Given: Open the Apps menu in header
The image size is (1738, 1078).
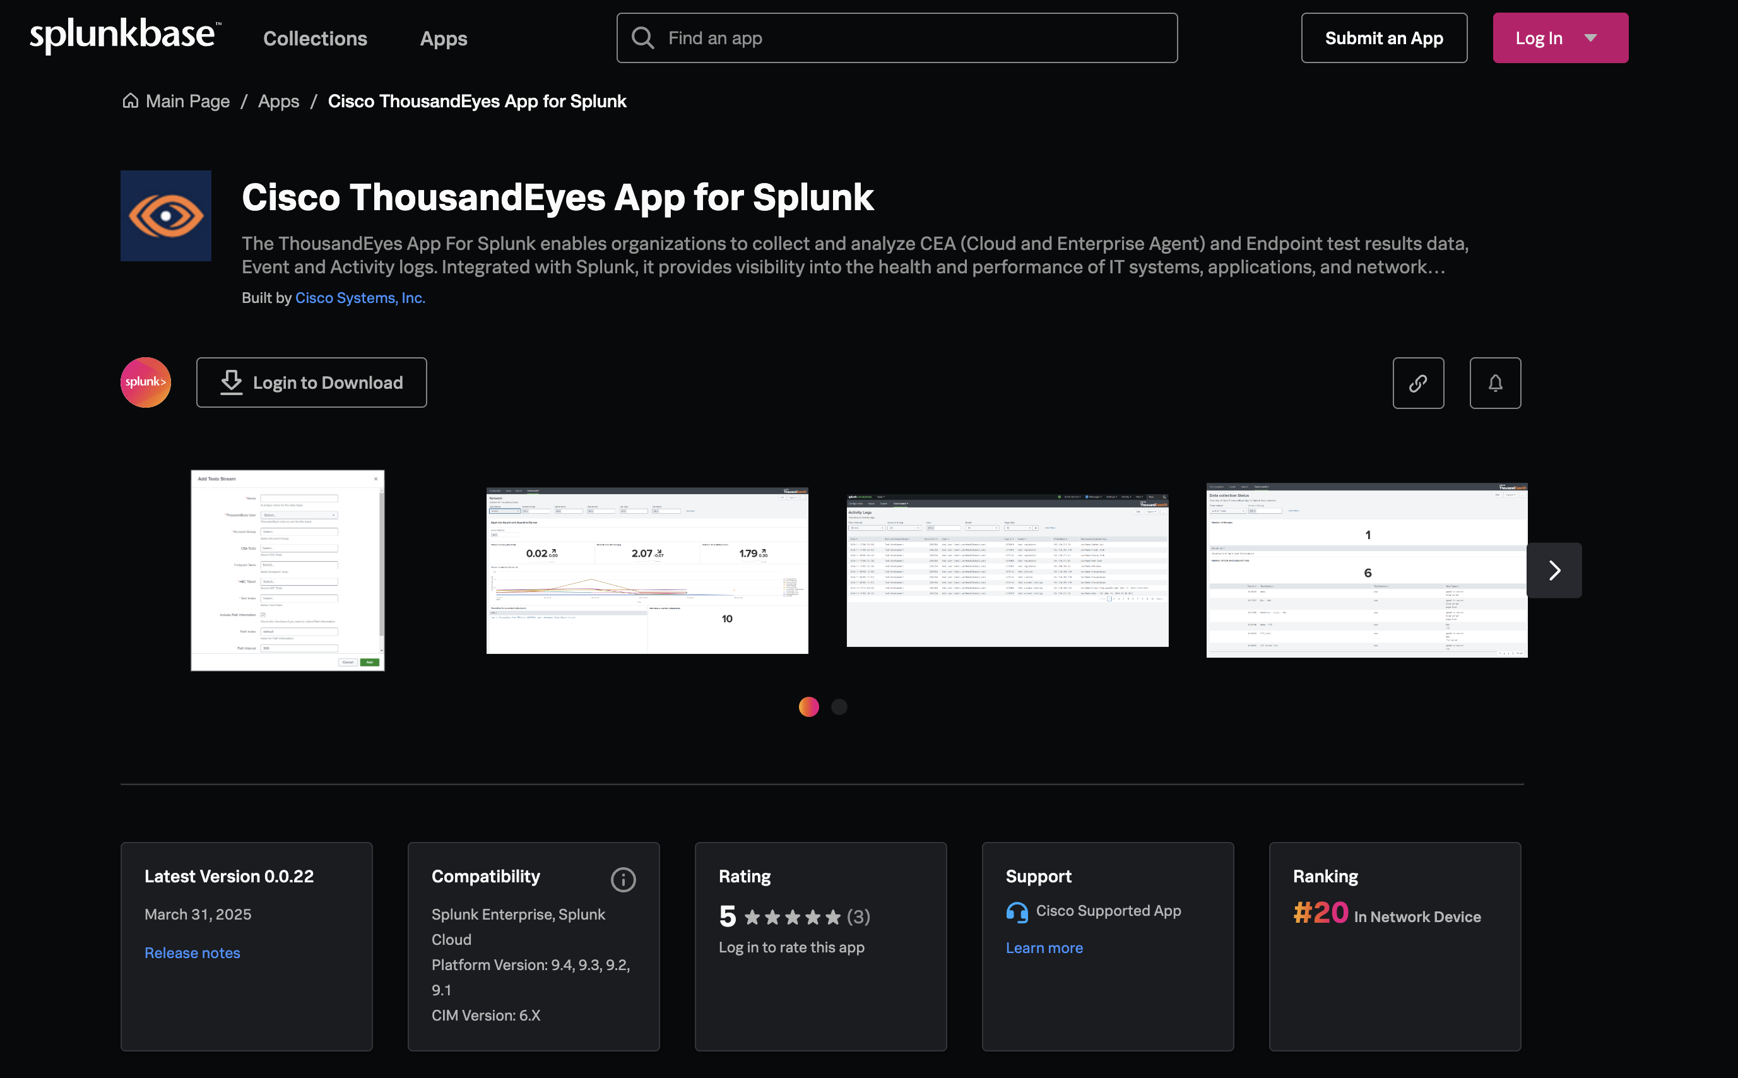Looking at the screenshot, I should click(444, 38).
